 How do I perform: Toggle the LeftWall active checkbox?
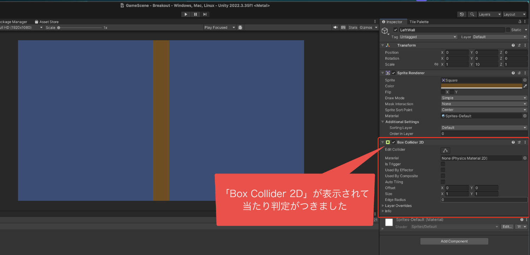point(395,30)
